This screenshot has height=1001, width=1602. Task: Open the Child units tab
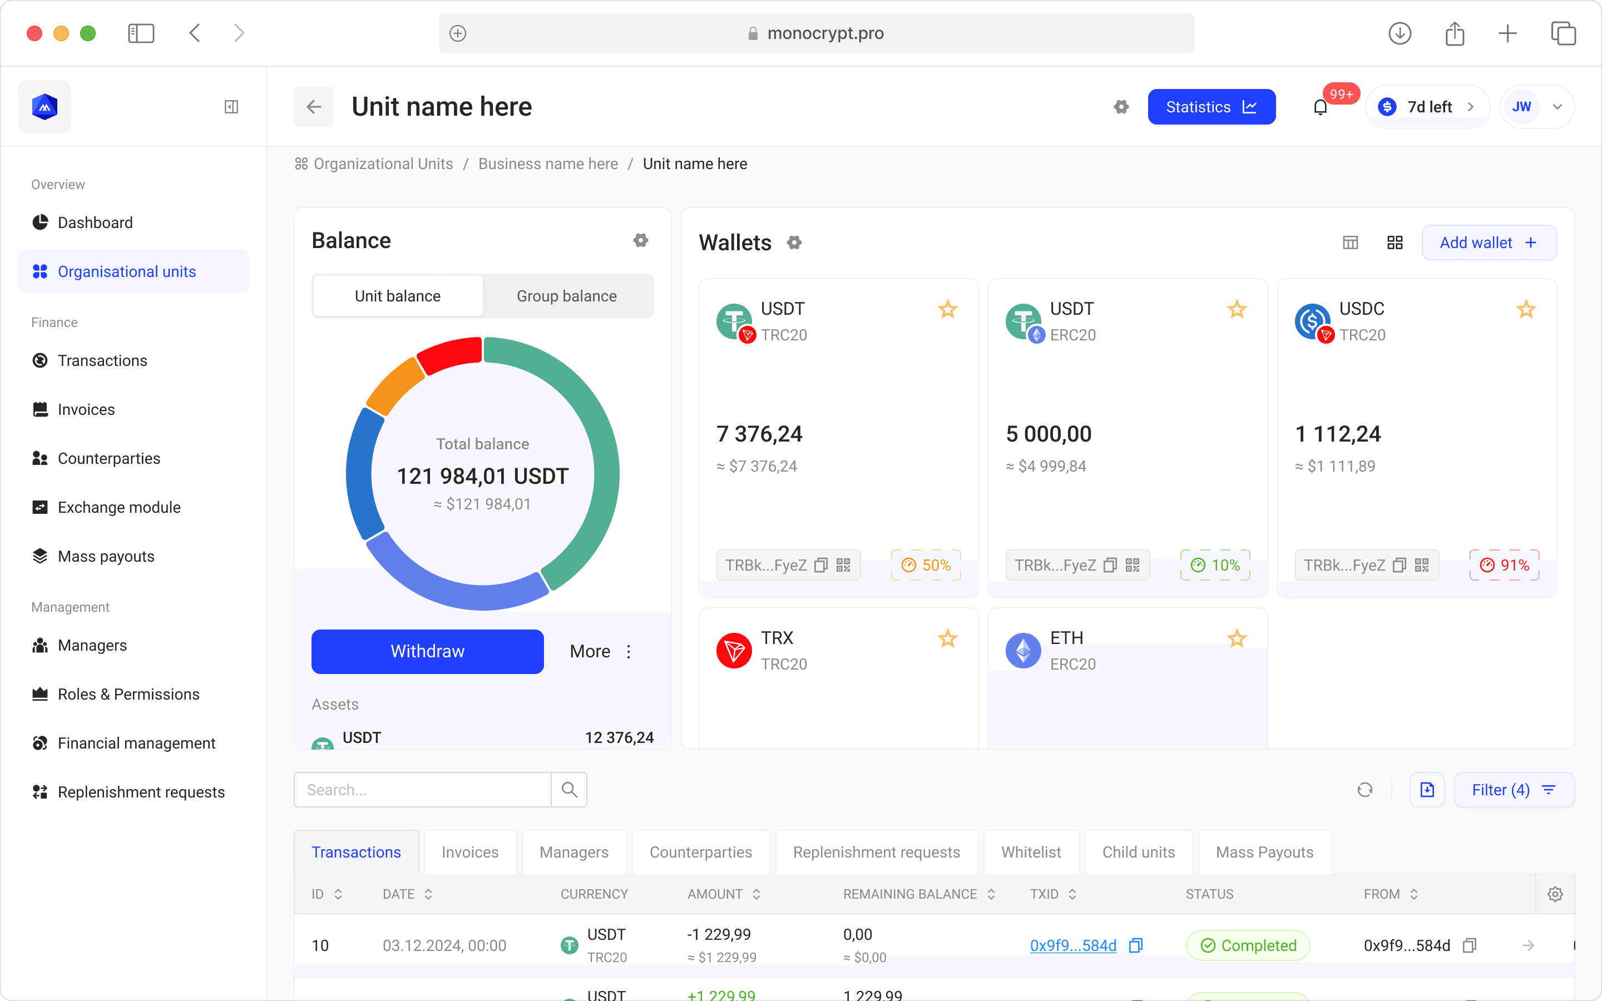click(x=1139, y=852)
